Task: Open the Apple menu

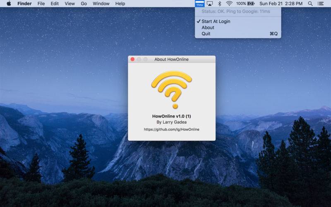Action: tap(9, 4)
